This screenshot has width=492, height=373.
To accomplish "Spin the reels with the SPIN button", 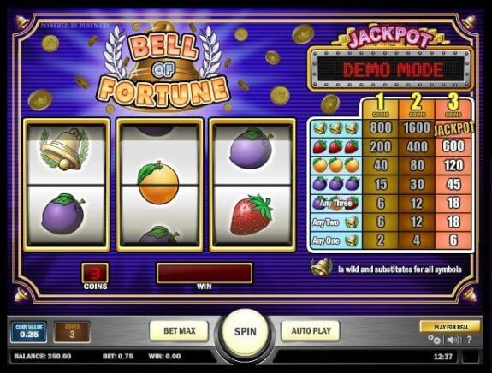I will [x=246, y=332].
